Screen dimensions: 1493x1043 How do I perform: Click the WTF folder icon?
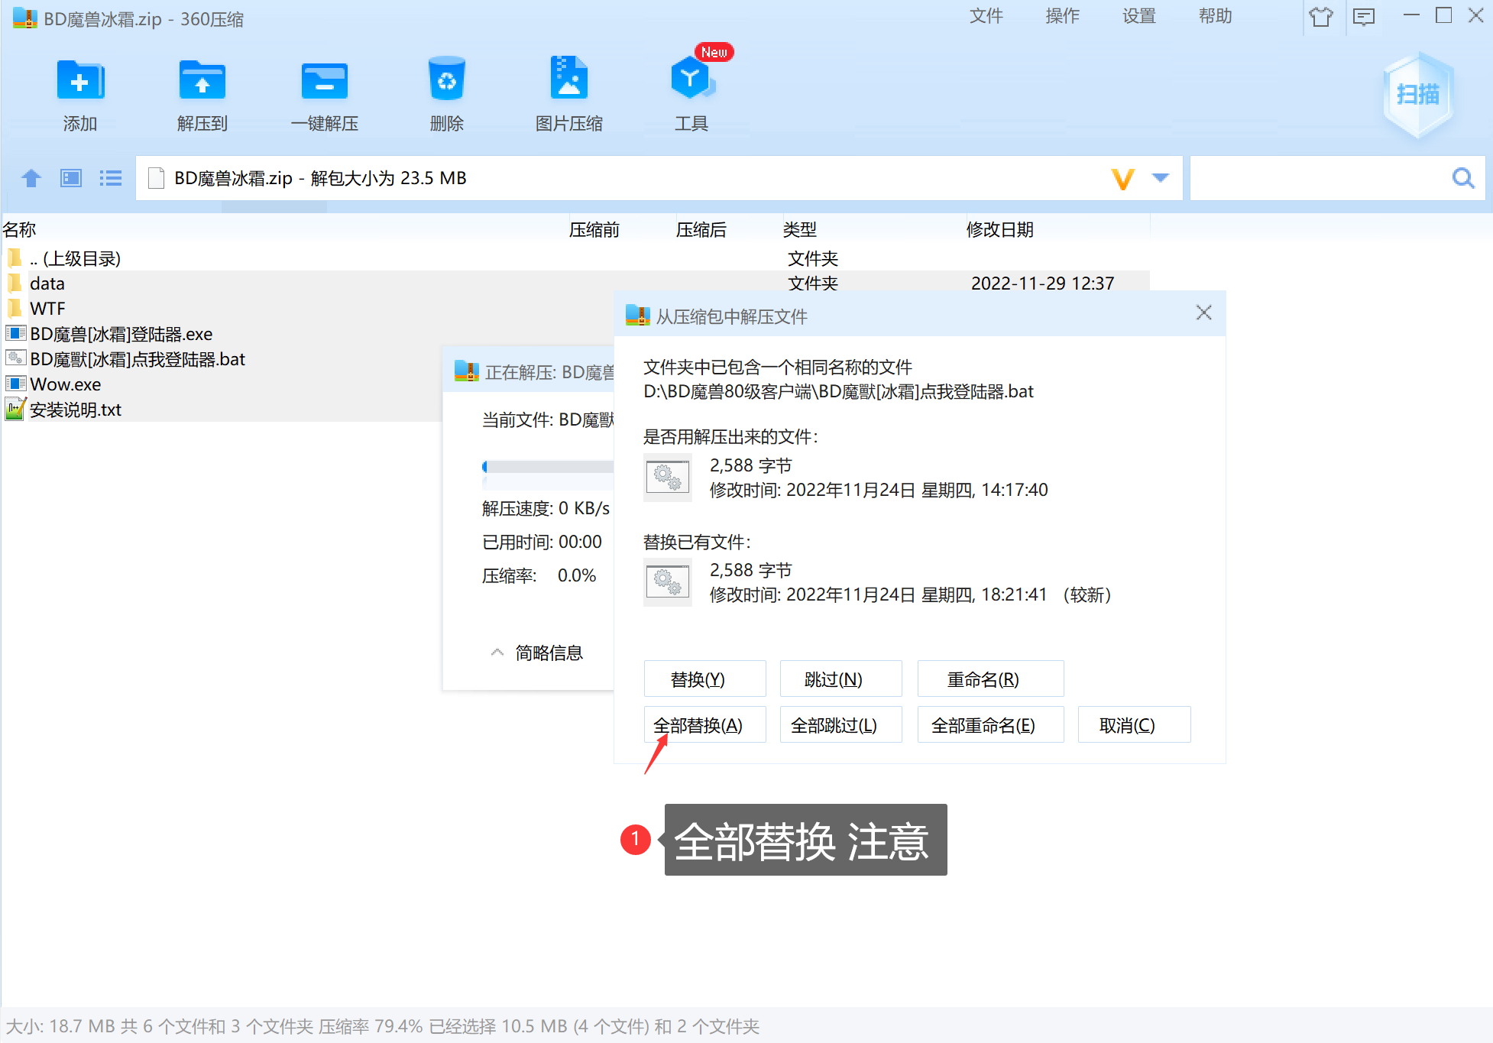(15, 309)
